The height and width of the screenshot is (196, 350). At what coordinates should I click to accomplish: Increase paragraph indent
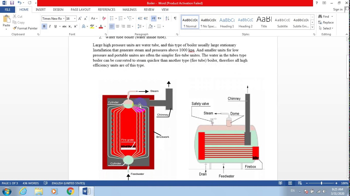146,19
